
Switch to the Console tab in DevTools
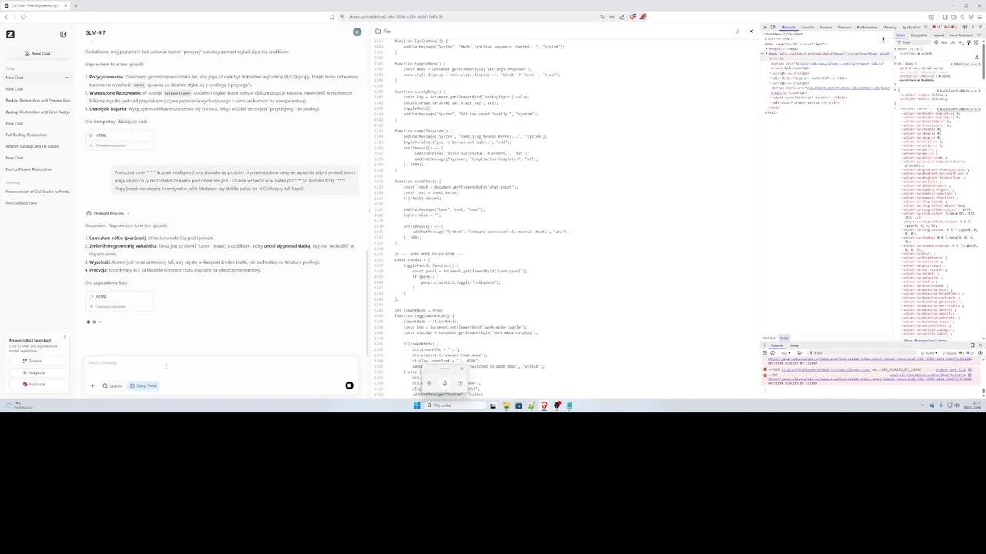[807, 27]
